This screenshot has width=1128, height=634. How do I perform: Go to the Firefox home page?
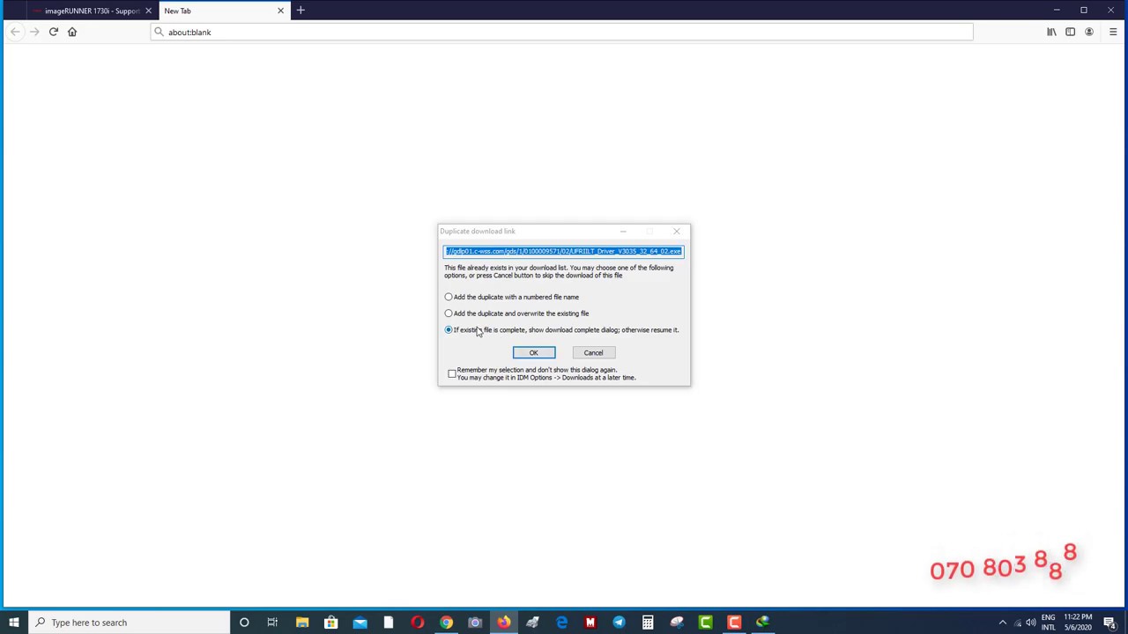point(72,32)
